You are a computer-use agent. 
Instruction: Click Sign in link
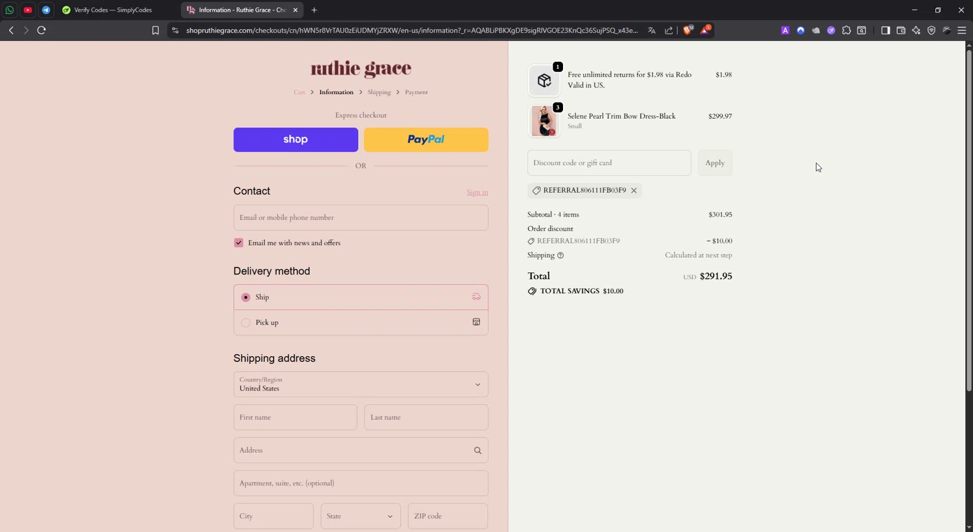pyautogui.click(x=477, y=192)
